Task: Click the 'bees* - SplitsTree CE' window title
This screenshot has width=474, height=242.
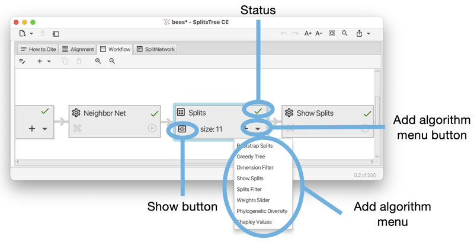Action: [200, 22]
